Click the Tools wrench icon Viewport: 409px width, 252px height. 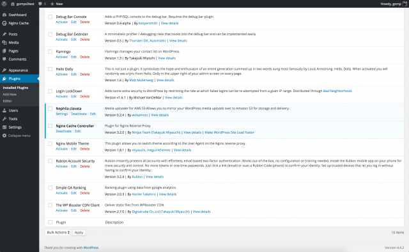(x=4, y=119)
